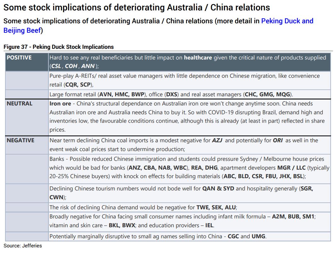Click the 'Large format retail' phrase
Image resolution: width=336 pixels, height=254 pixels.
[x=72, y=94]
